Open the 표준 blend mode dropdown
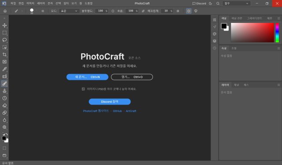Image resolution: width=282 pixels, height=165 pixels. click(69, 11)
